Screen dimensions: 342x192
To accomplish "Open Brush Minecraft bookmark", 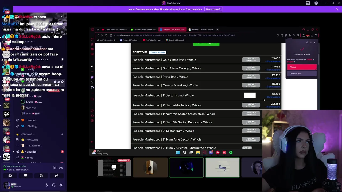I will coord(176,40).
